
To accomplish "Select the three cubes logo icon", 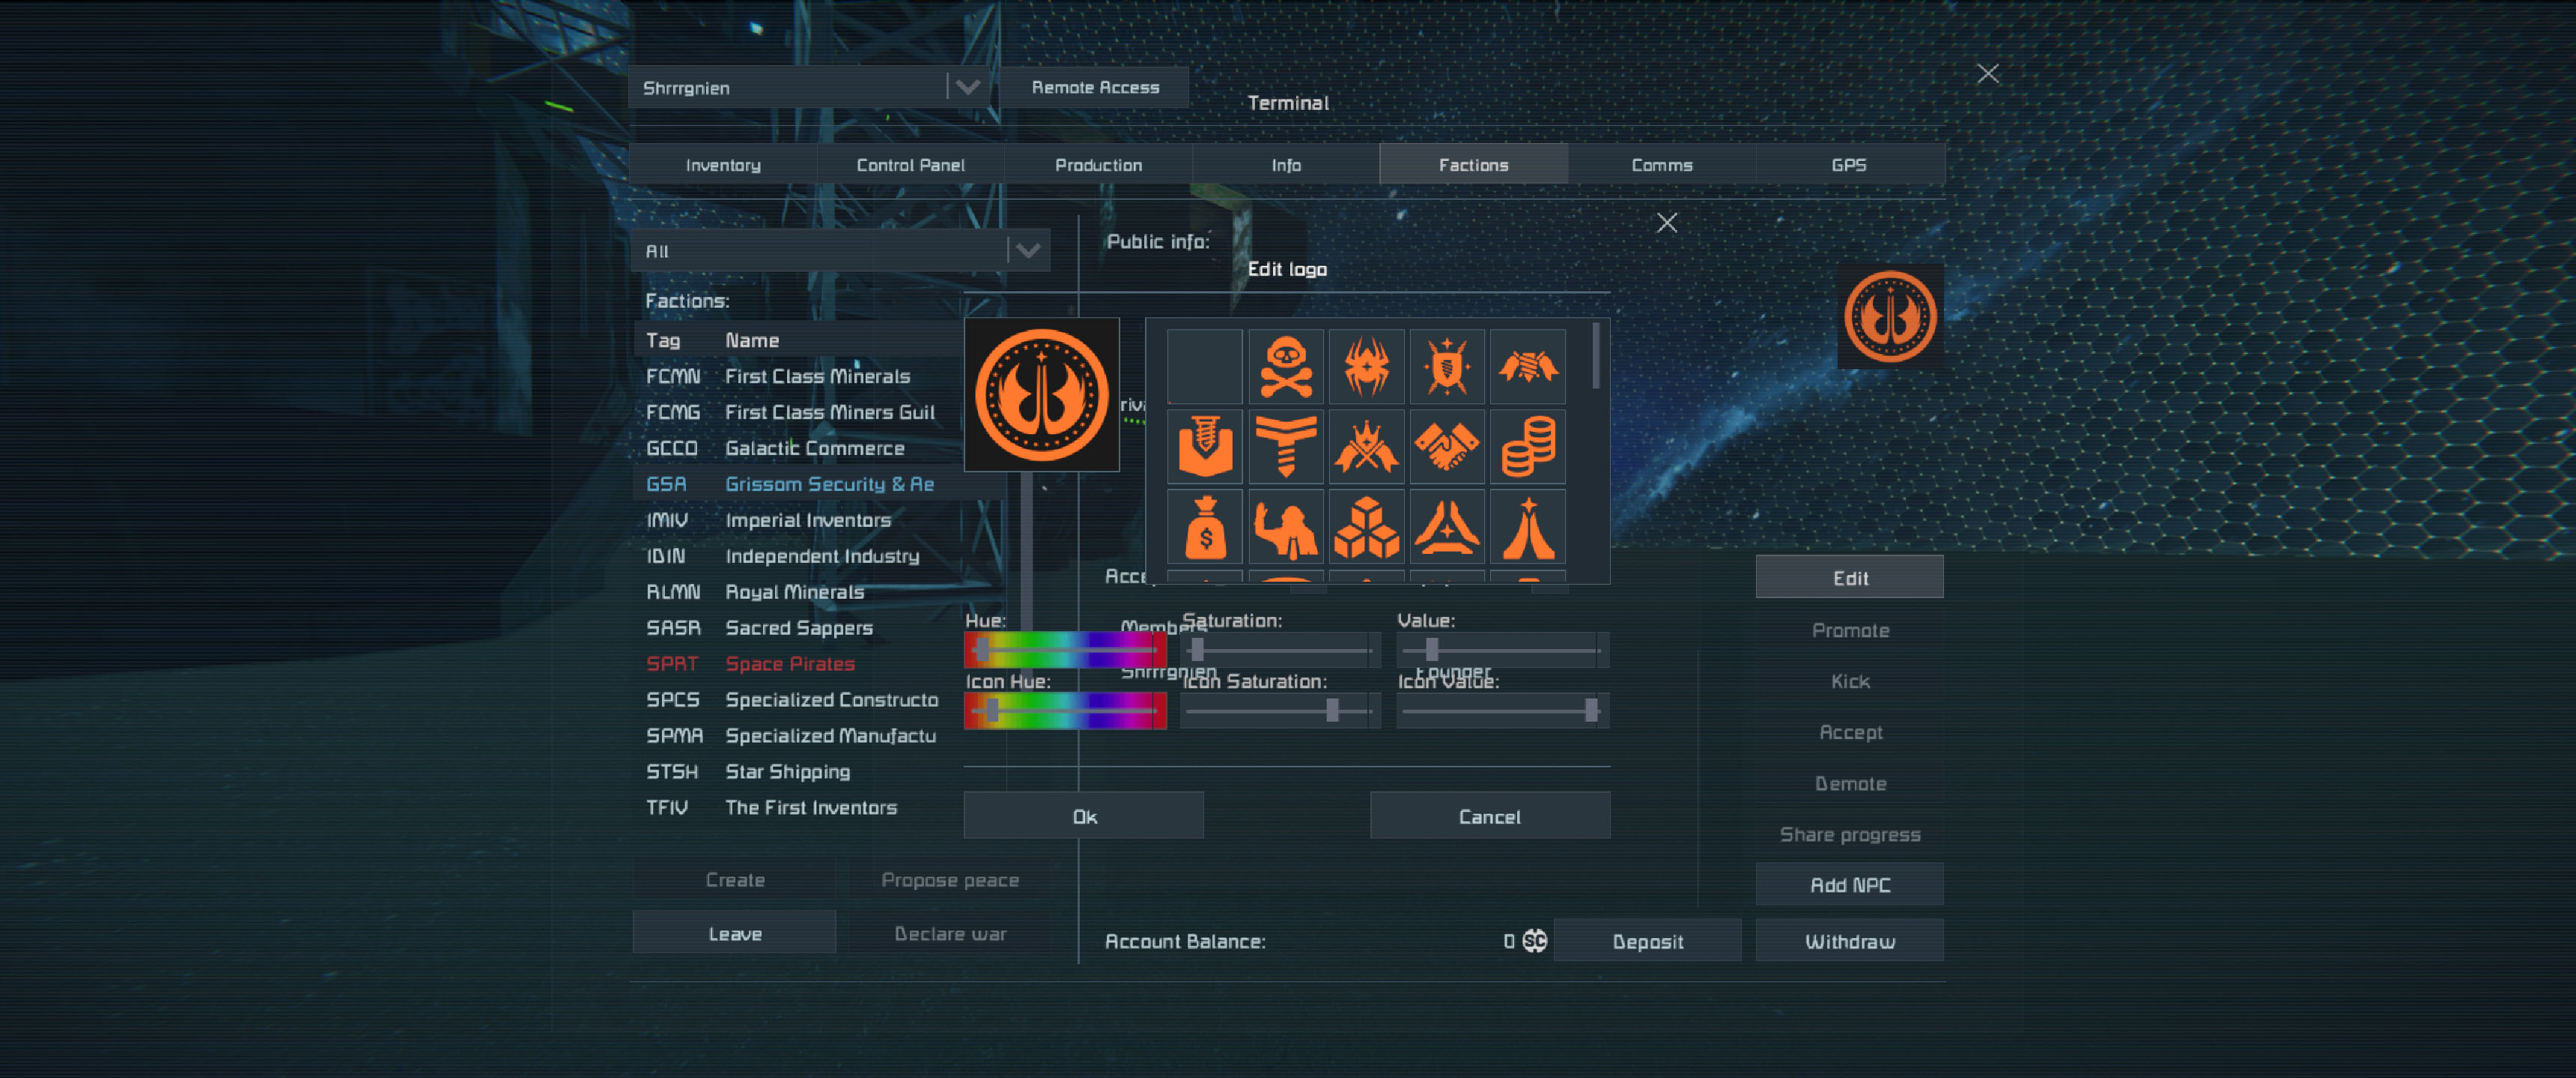I will click(x=1366, y=527).
